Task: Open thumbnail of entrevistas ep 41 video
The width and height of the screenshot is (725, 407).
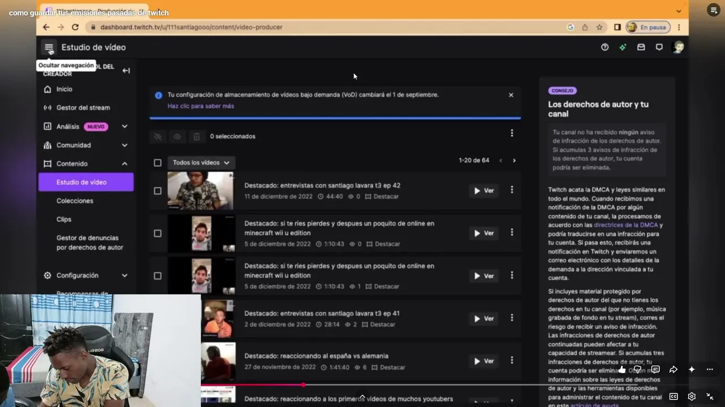Action: (x=217, y=318)
